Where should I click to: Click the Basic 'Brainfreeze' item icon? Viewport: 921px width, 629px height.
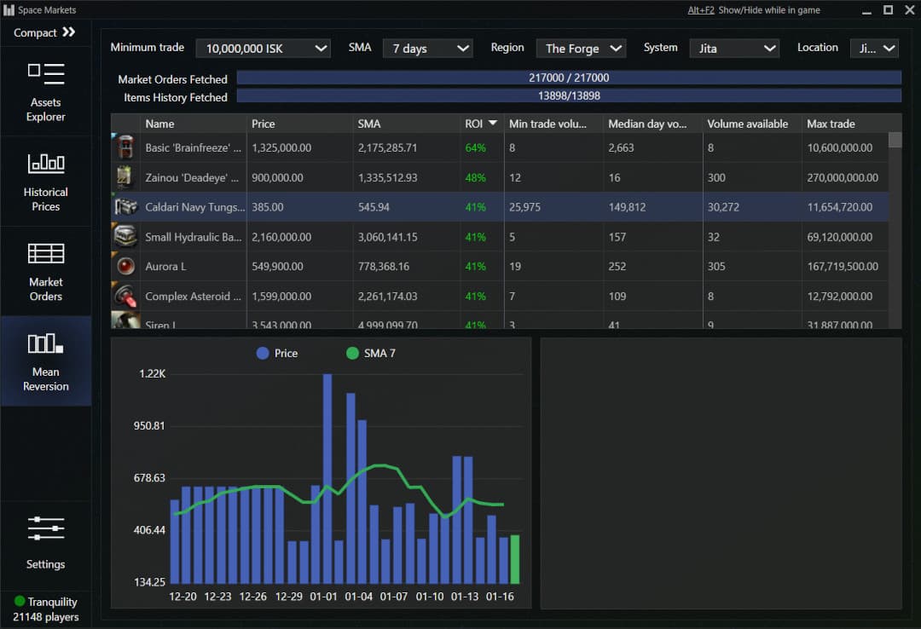tap(125, 147)
